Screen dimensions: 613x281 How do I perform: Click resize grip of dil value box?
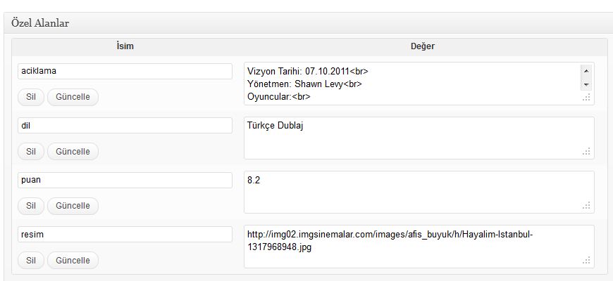[586, 152]
